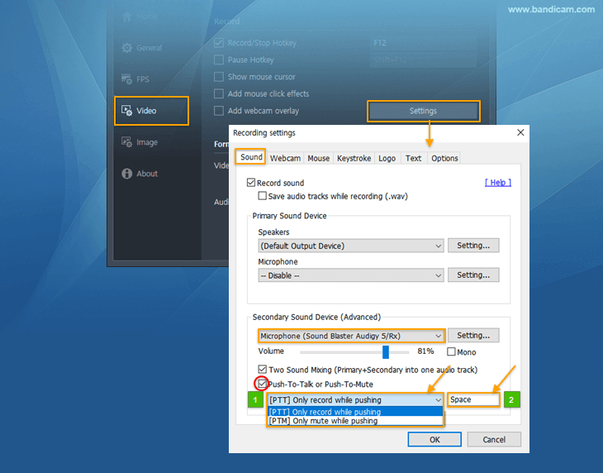This screenshot has width=603, height=473.
Task: Click the Cancel button
Action: coord(494,440)
